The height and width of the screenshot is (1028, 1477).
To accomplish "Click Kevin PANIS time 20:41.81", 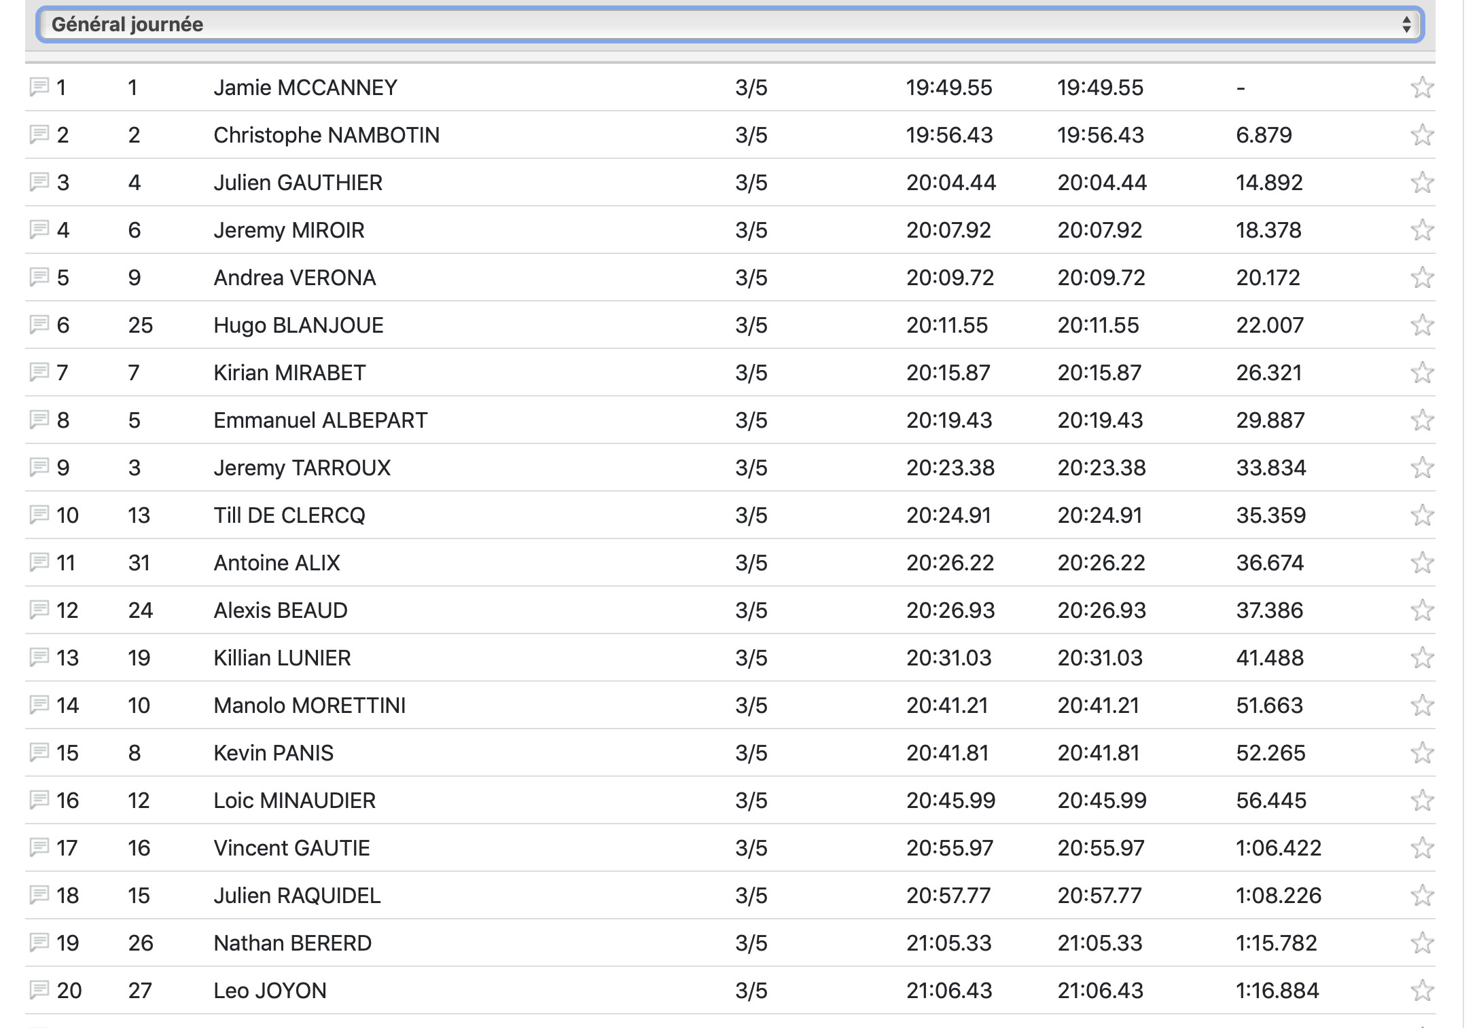I will (x=947, y=753).
